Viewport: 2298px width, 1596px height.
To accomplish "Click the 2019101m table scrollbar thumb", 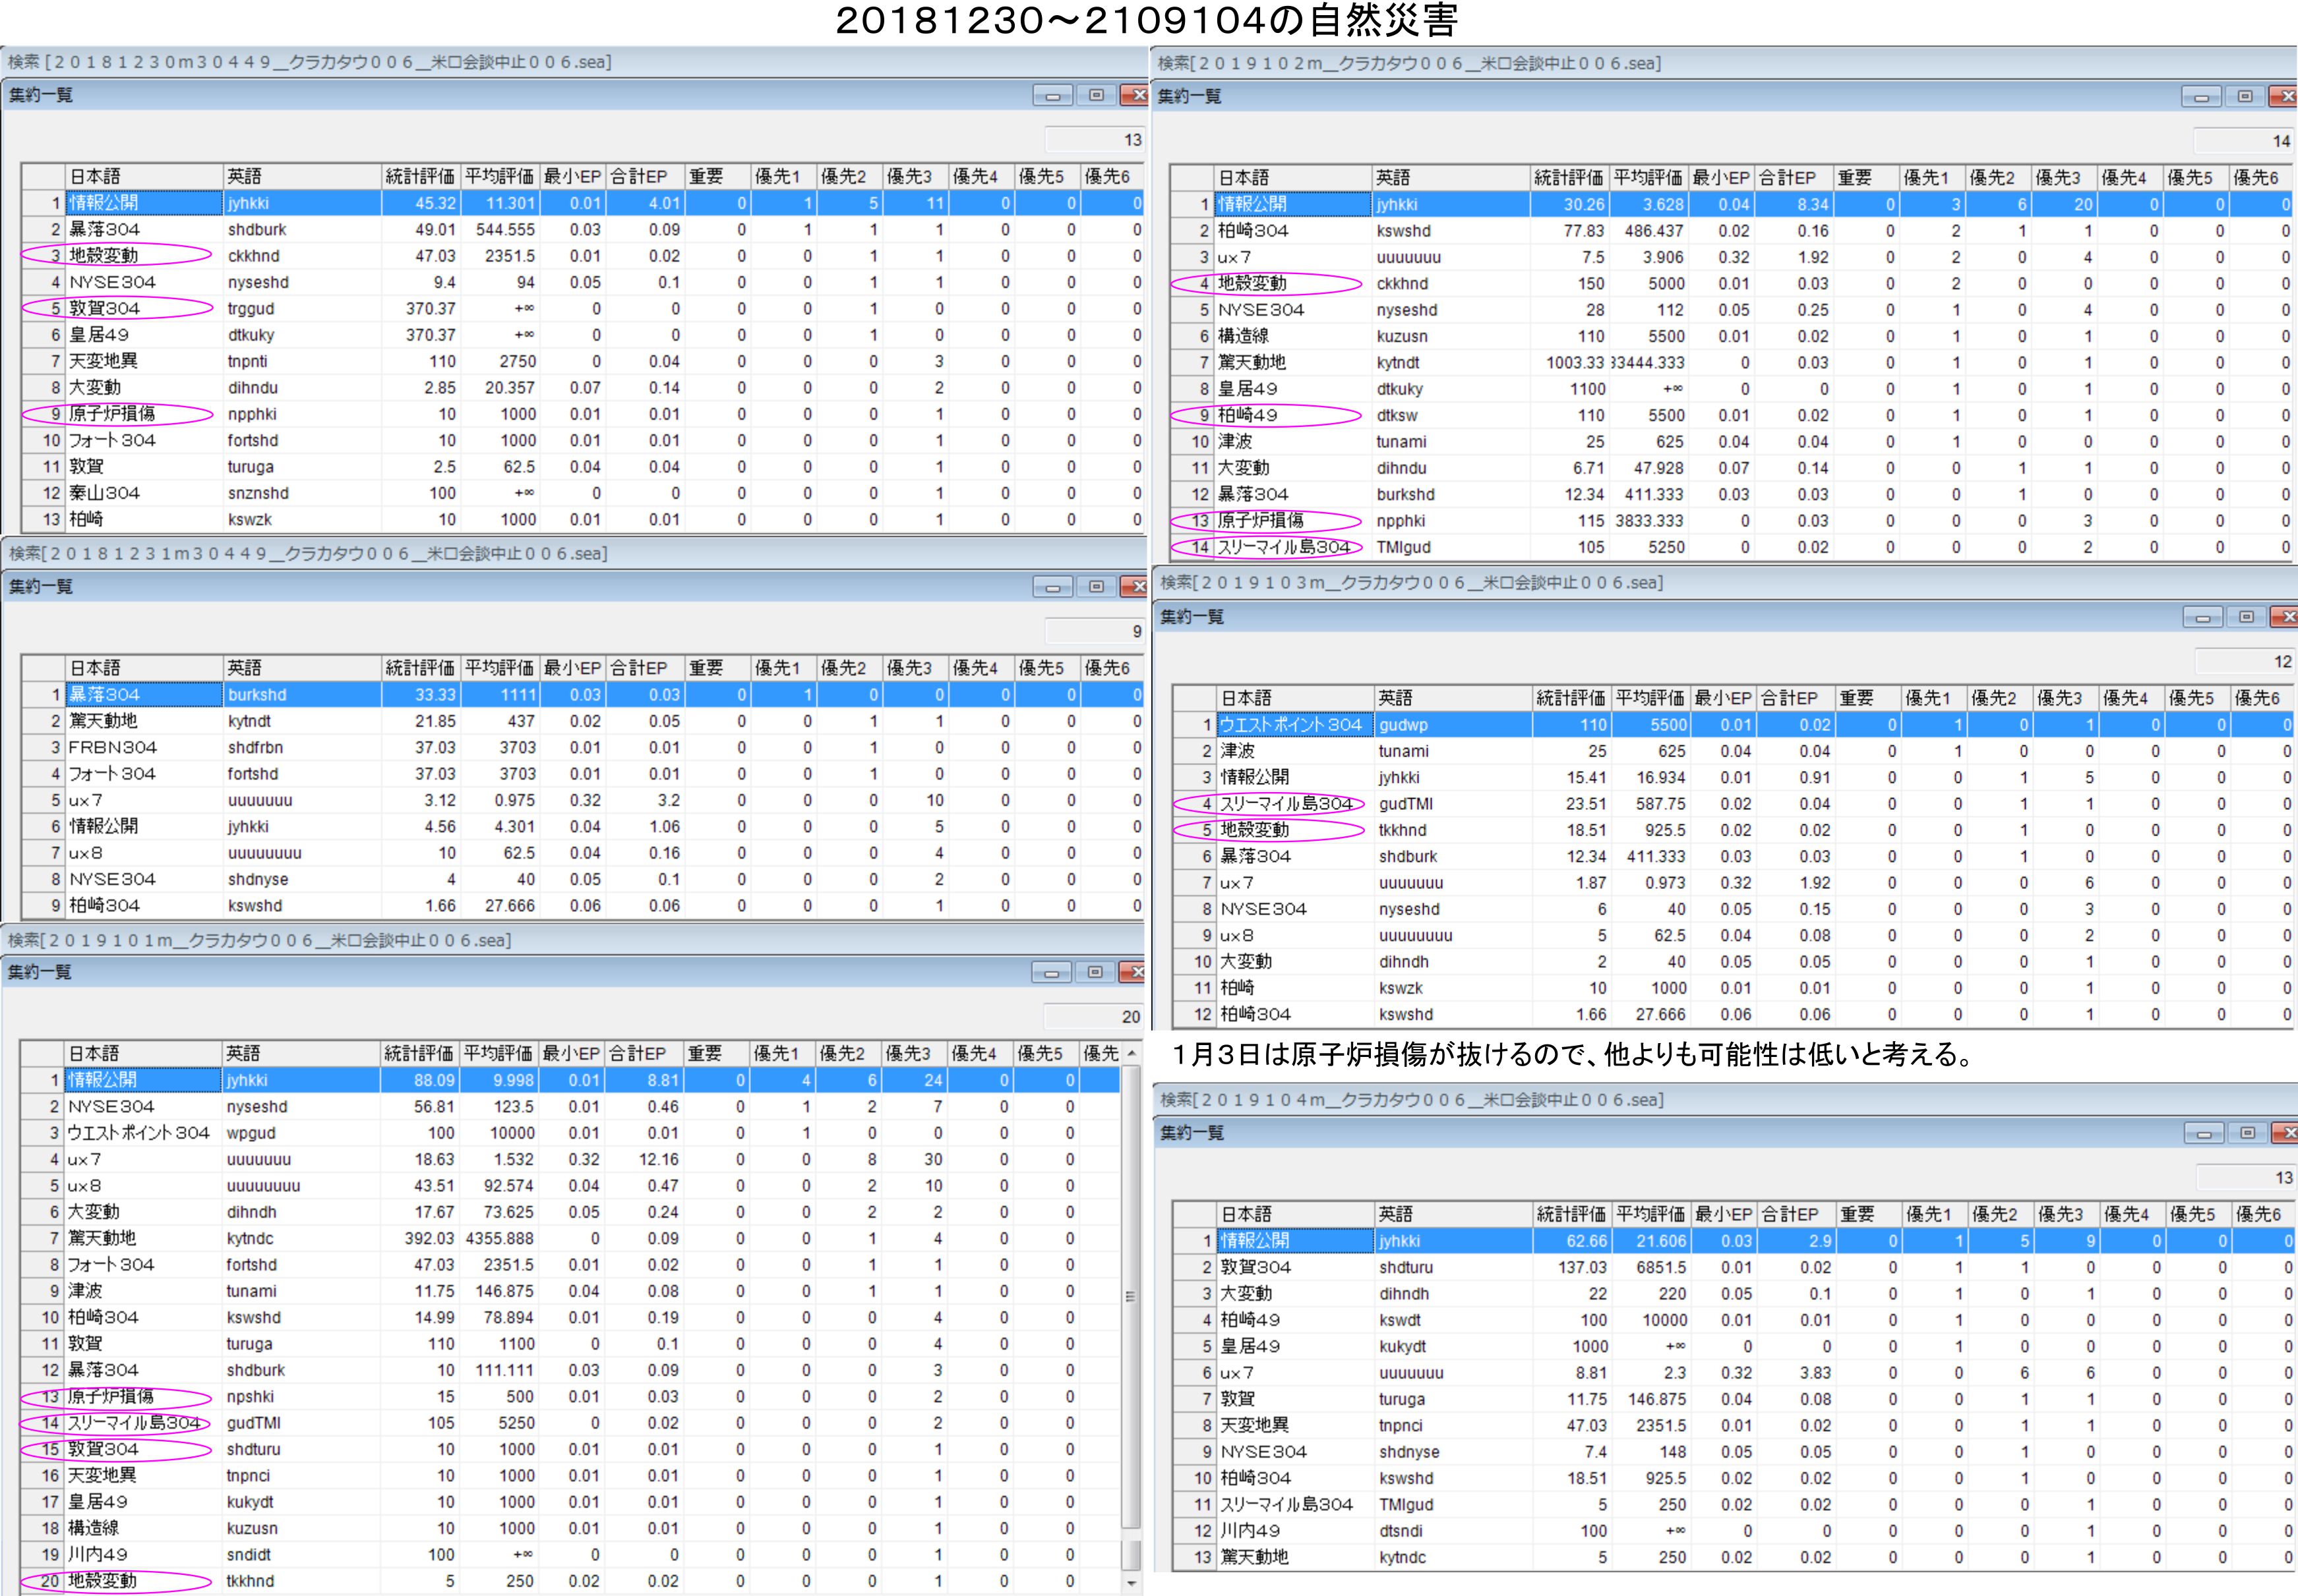I will [x=1132, y=1297].
